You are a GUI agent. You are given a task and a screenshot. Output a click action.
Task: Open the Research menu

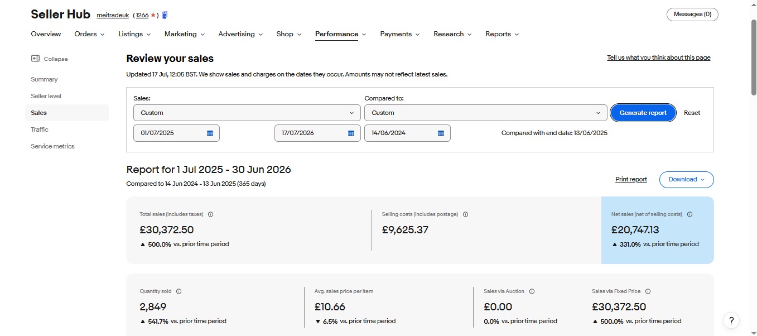[x=452, y=34]
